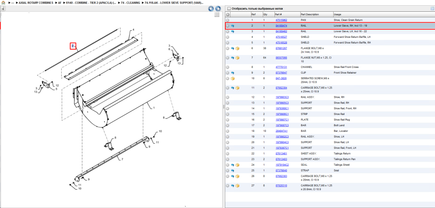
Task: Click callout 4 on the shield drawing
Action: point(133,30)
